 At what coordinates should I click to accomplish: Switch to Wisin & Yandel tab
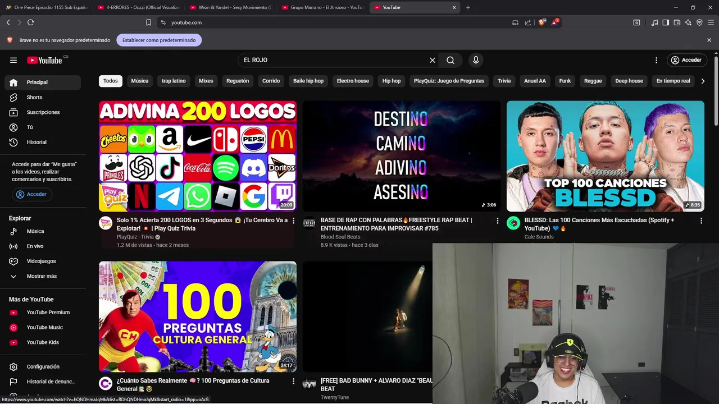tap(230, 7)
